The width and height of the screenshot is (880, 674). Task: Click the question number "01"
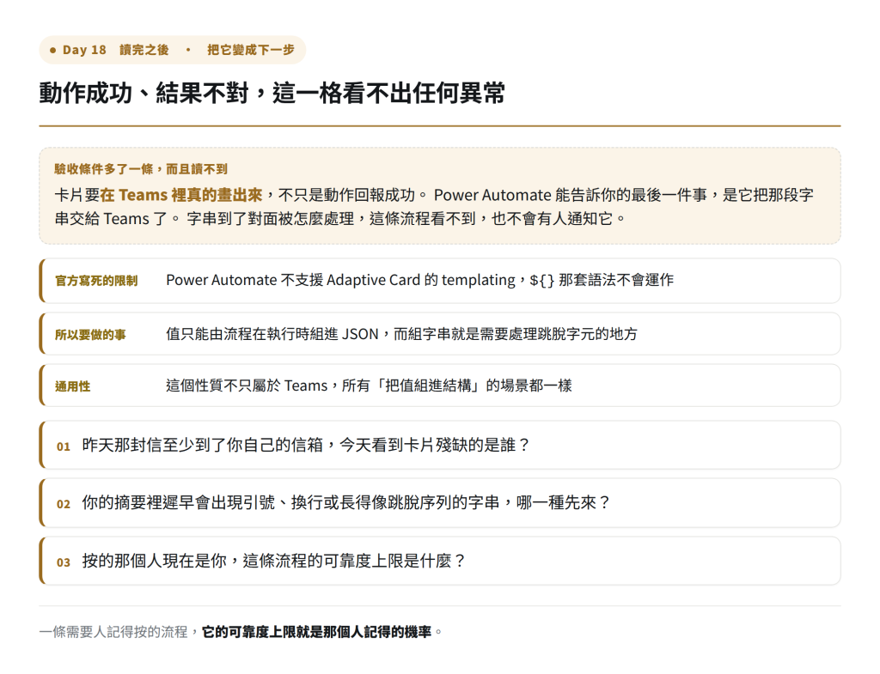tap(64, 446)
